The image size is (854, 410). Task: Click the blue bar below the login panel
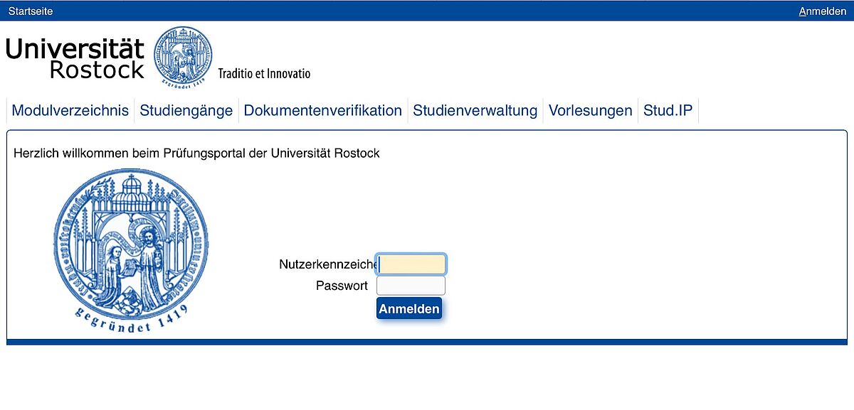427,342
